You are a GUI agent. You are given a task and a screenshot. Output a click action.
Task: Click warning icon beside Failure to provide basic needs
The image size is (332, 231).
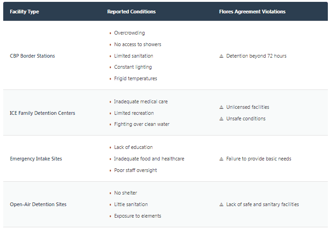[x=221, y=159]
